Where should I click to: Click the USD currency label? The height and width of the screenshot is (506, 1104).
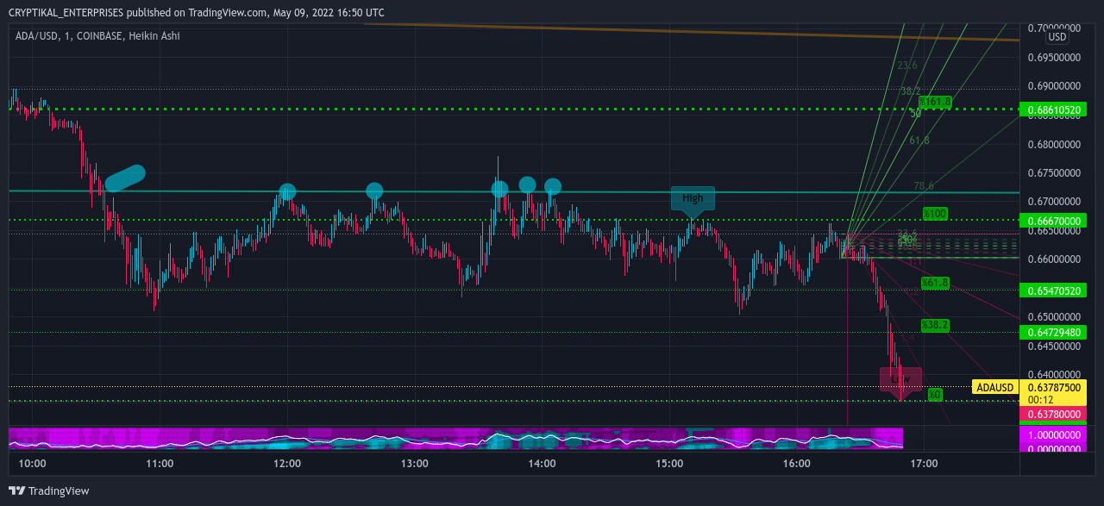1057,37
